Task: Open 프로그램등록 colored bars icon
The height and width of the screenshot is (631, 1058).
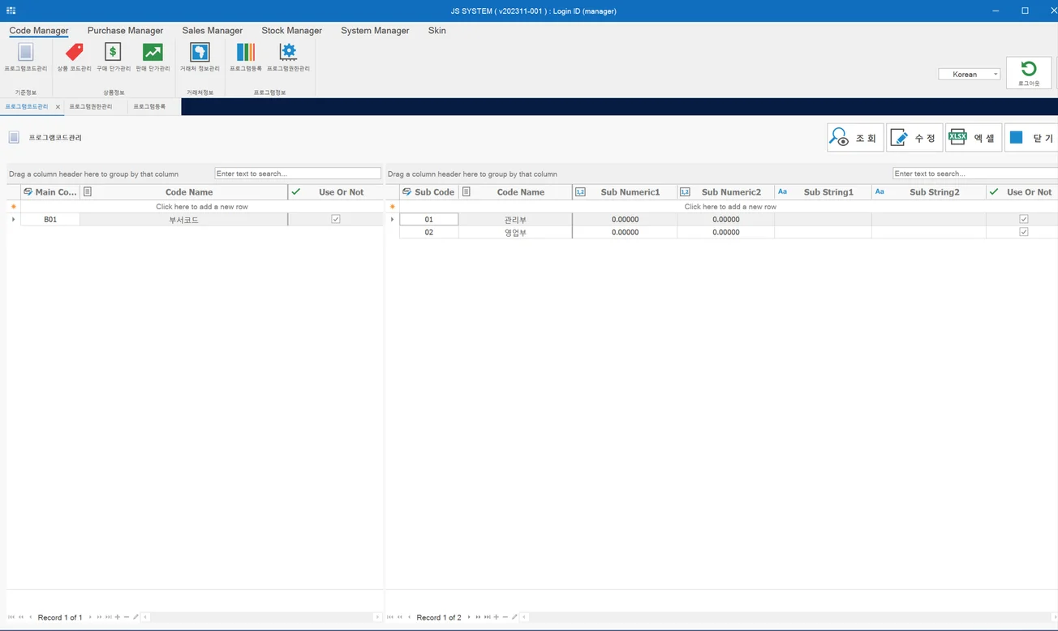Action: click(x=245, y=58)
